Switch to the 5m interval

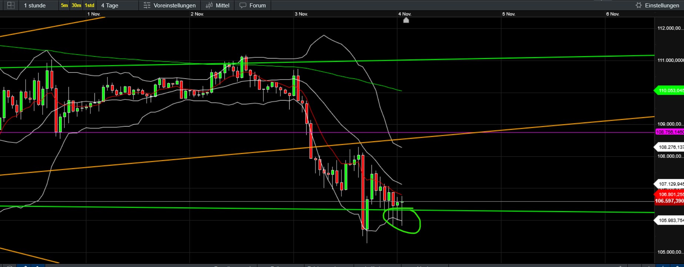point(64,5)
